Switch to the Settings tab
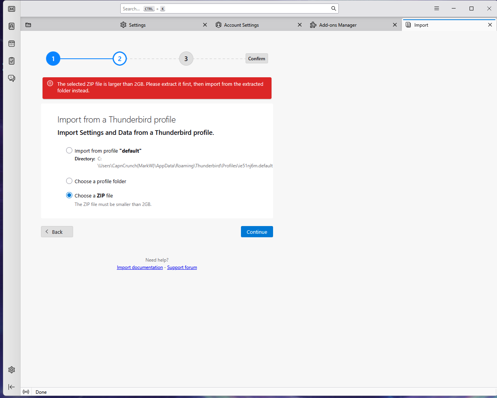The image size is (497, 398). tap(164, 25)
